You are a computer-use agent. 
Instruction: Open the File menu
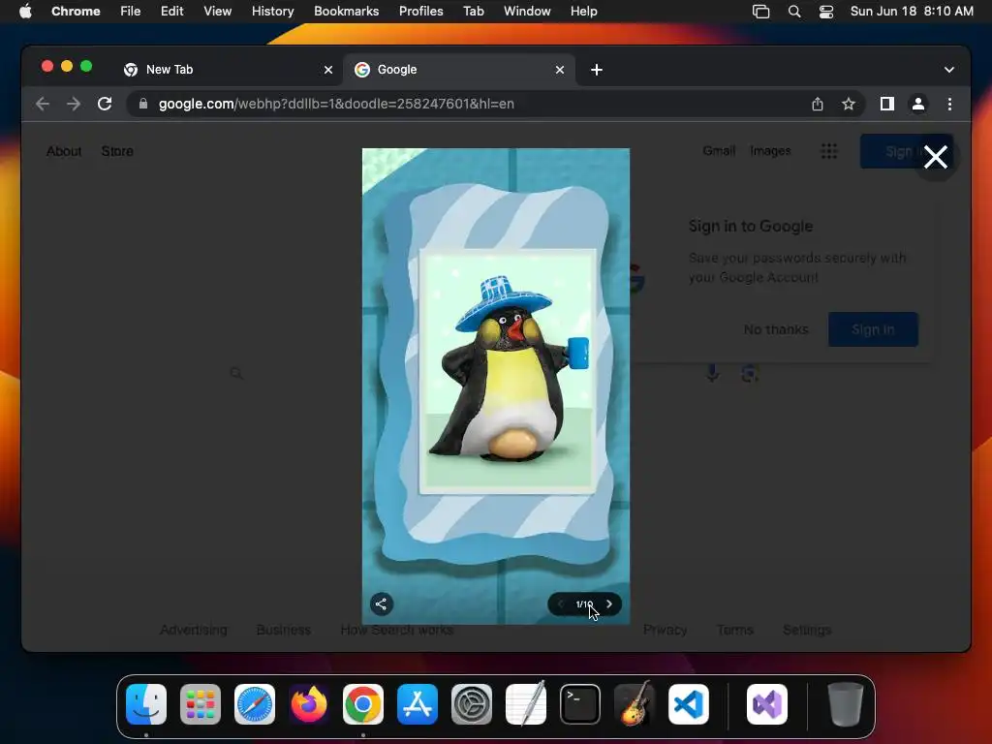tap(131, 12)
